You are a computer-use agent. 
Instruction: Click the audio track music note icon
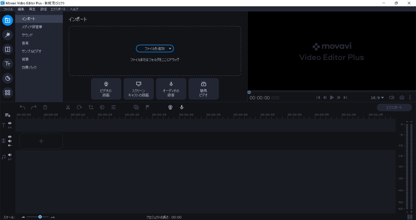tap(4, 157)
